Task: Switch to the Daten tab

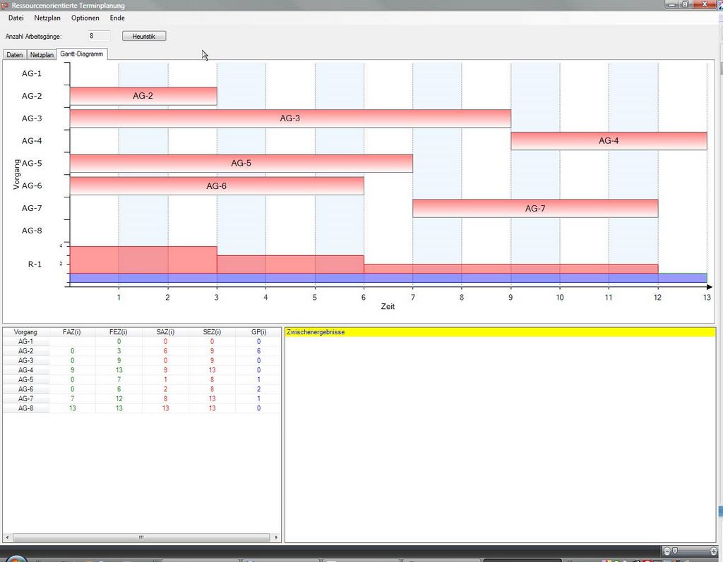Action: (x=15, y=54)
